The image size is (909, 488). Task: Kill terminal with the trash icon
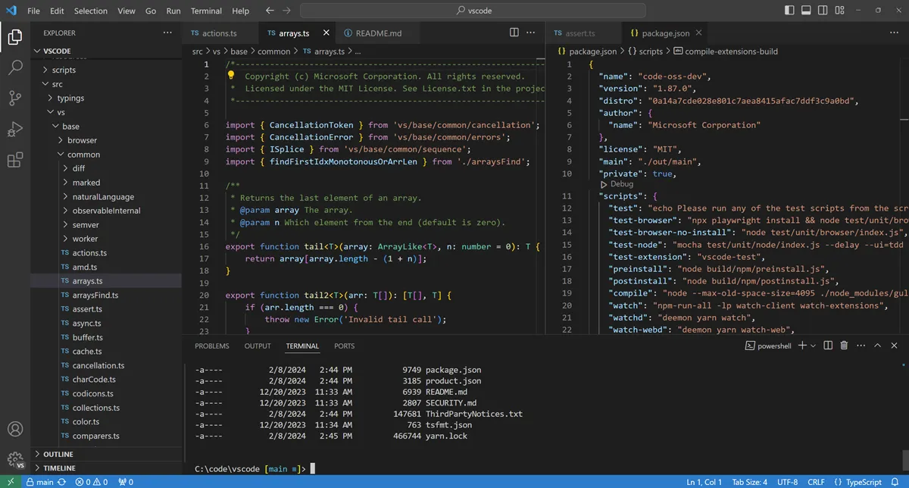(843, 346)
